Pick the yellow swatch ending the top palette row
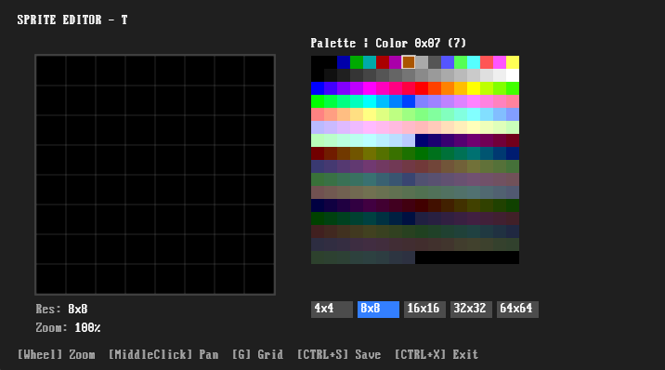 point(513,62)
